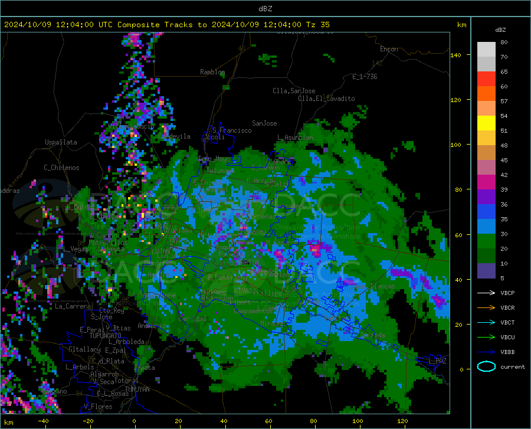Select the red 60–65 dBZ color swatch
The height and width of the screenshot is (429, 531).
point(486,79)
